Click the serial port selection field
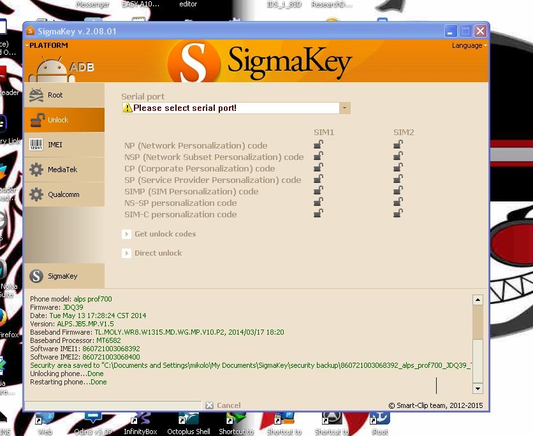Screen dimensions: 533x436 point(236,108)
